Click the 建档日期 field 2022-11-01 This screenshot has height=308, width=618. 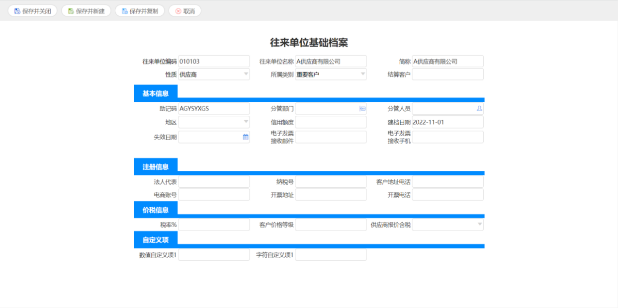[x=447, y=122]
